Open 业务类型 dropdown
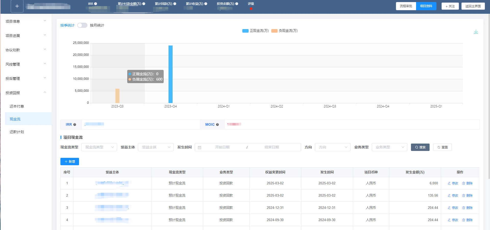Screen dimensions: 490x230 390,147
